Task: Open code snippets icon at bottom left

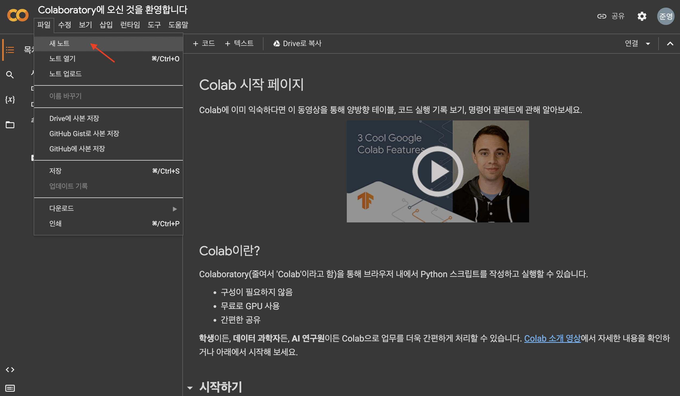Action: pos(10,370)
